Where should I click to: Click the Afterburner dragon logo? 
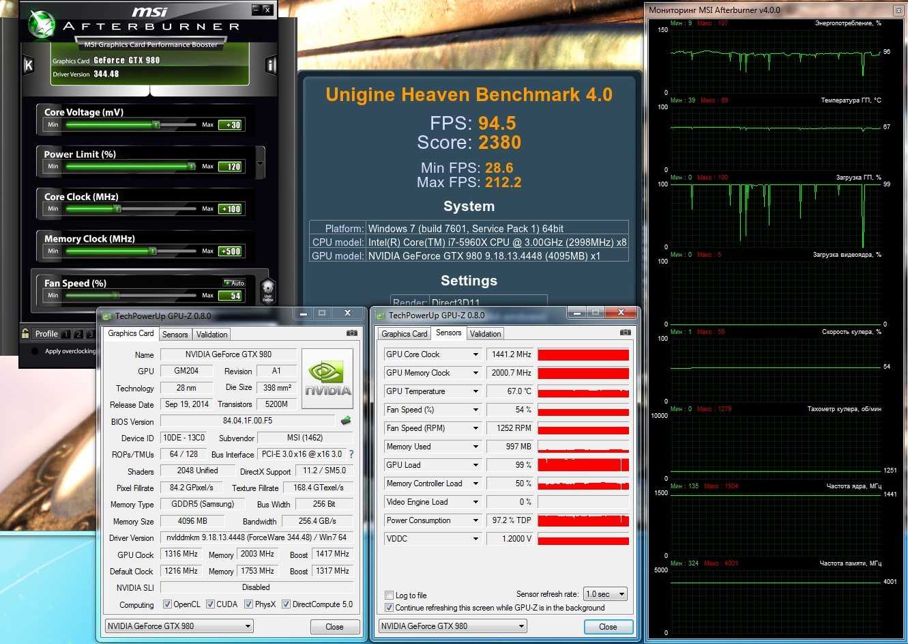pos(42,24)
